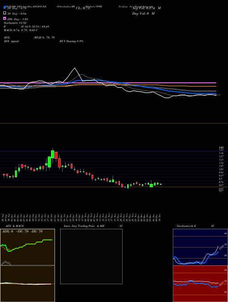Click the '(MGR) 0, 70, 70' ADX value
228x302 pixels.
tap(44, 38)
